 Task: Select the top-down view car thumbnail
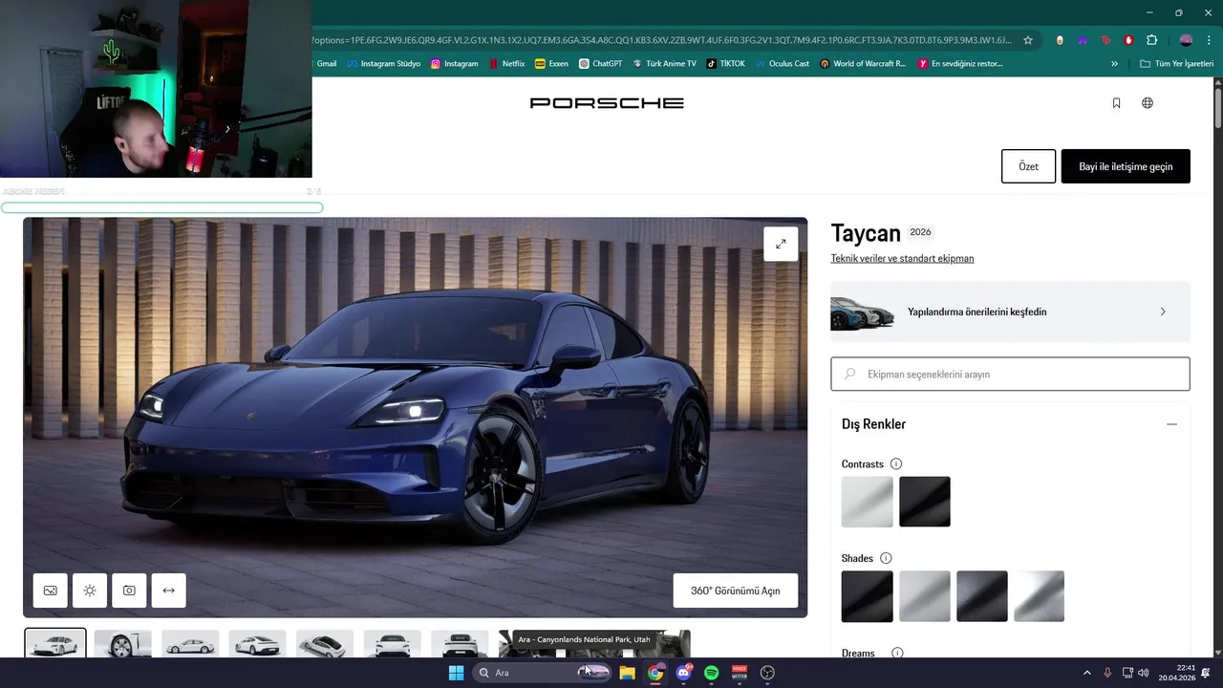325,643
